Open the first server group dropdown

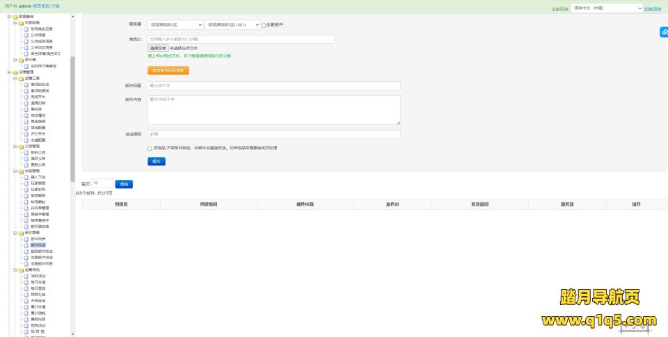point(175,24)
